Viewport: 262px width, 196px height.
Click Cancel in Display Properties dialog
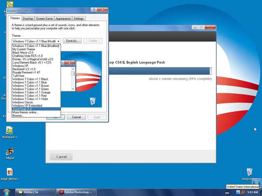tap(76, 117)
